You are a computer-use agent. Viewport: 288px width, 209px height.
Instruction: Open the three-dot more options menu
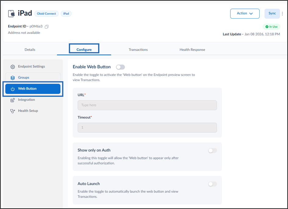pyautogui.click(x=282, y=14)
